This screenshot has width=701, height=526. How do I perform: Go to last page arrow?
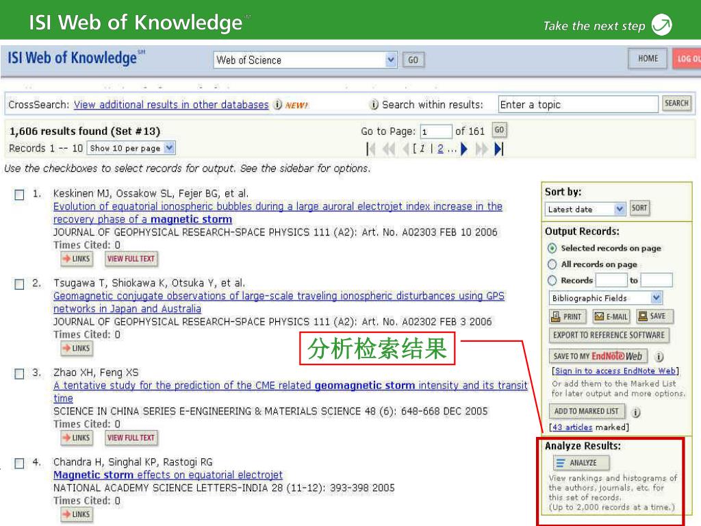pyautogui.click(x=499, y=149)
